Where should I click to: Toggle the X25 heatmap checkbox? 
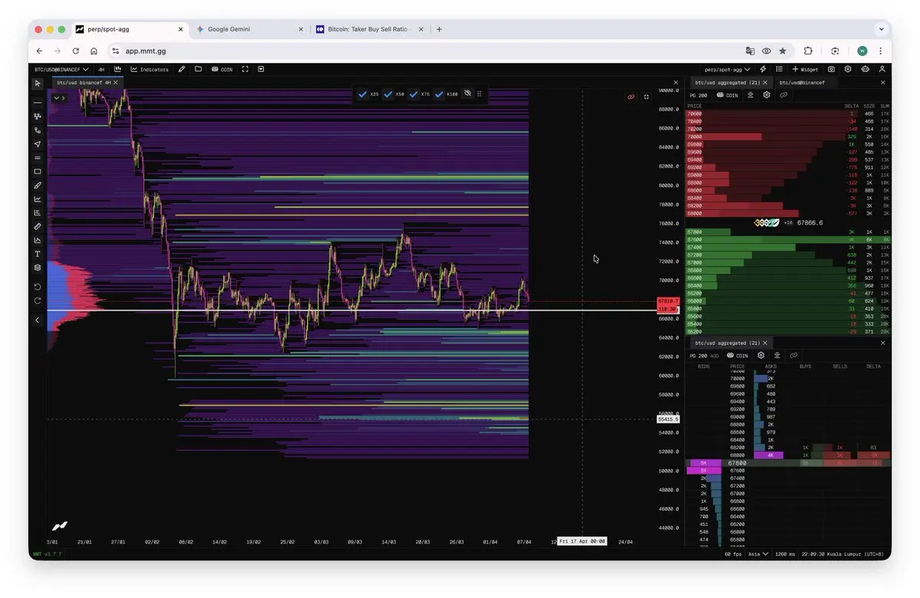[363, 94]
